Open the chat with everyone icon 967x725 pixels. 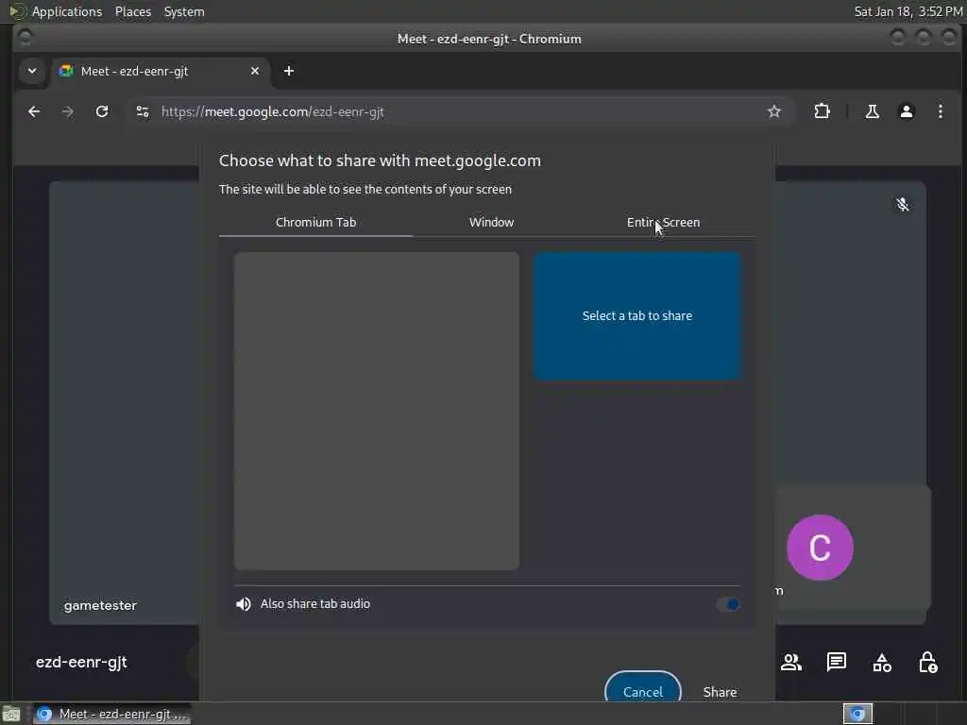click(x=837, y=663)
